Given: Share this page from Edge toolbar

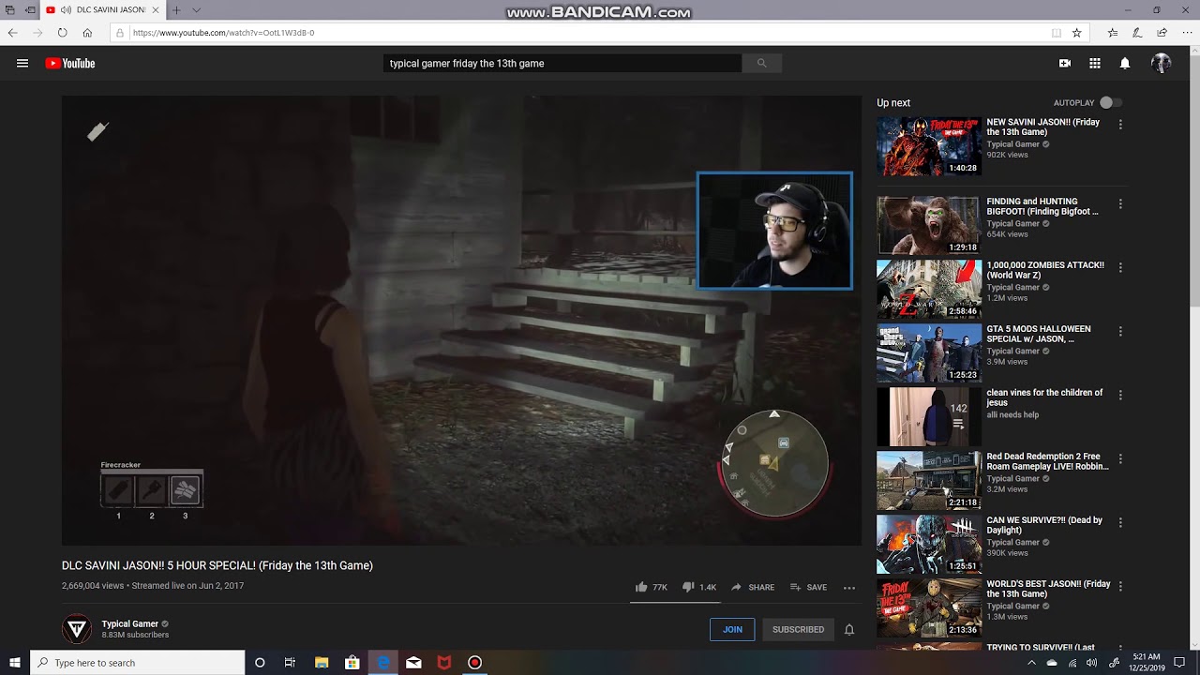Looking at the screenshot, I should coord(1161,33).
